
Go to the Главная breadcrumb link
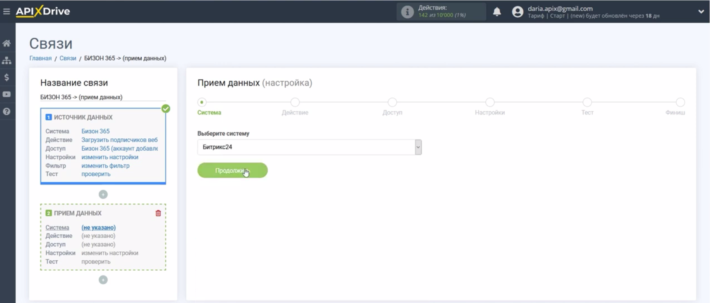[40, 58]
